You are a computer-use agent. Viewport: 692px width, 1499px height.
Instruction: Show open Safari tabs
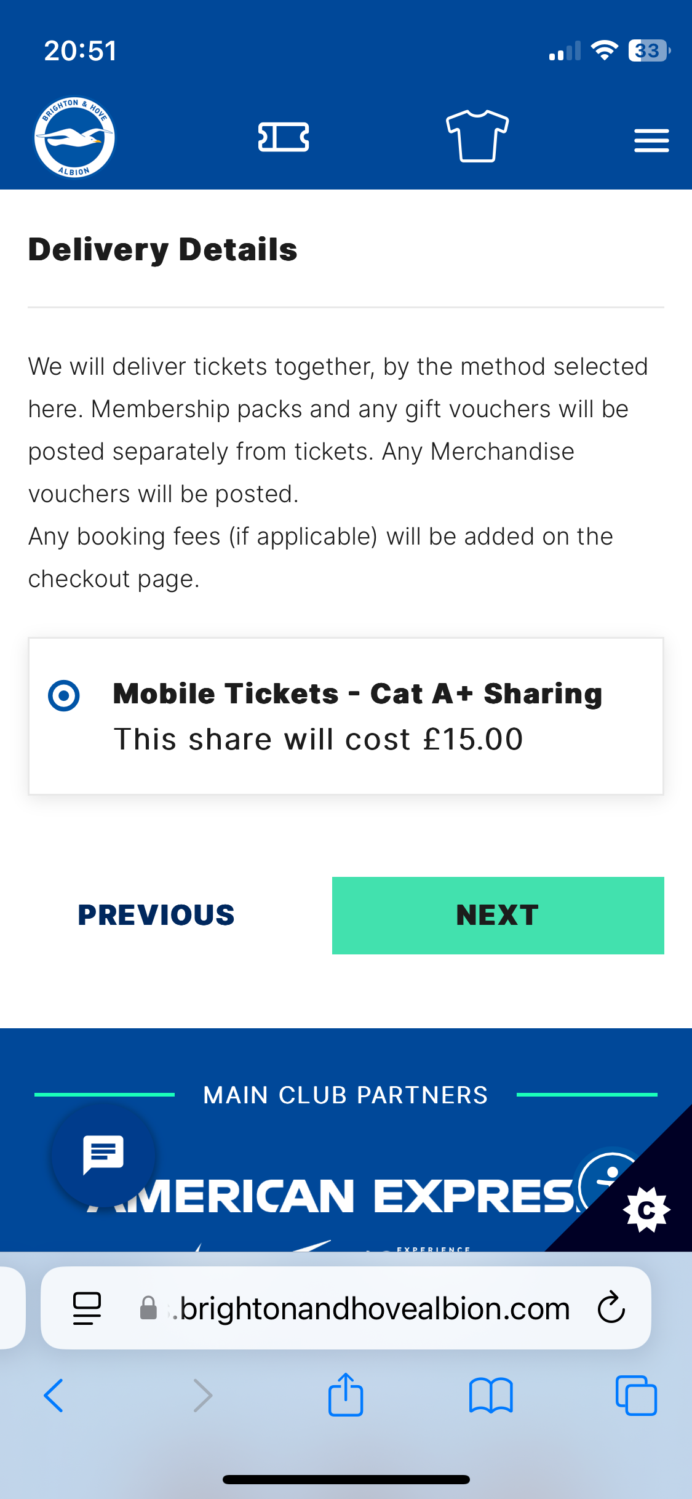636,1395
